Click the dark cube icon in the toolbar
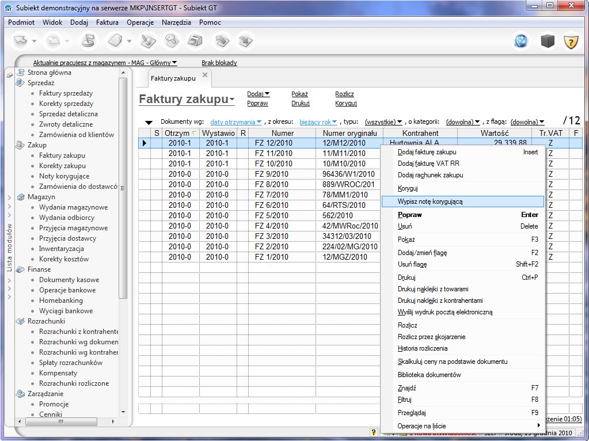 pos(546,41)
